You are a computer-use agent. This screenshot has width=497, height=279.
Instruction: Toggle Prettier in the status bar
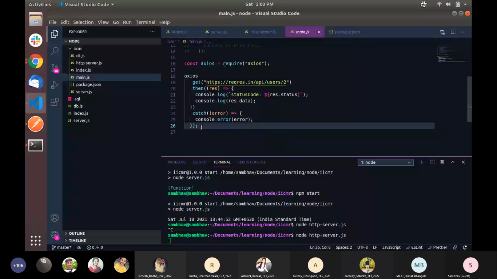[x=437, y=247]
